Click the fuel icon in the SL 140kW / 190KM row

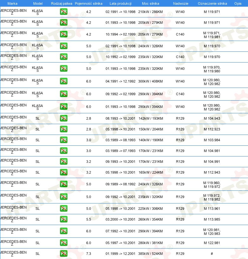point(63,140)
